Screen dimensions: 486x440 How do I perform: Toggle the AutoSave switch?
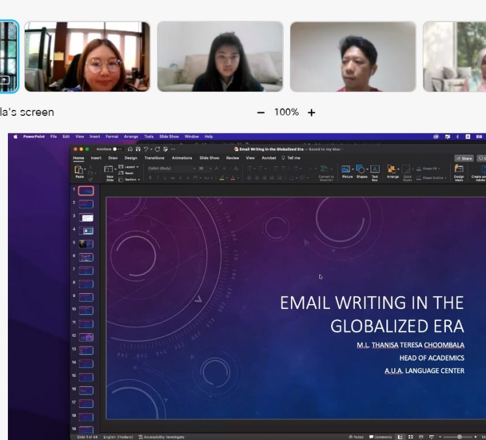[117, 149]
